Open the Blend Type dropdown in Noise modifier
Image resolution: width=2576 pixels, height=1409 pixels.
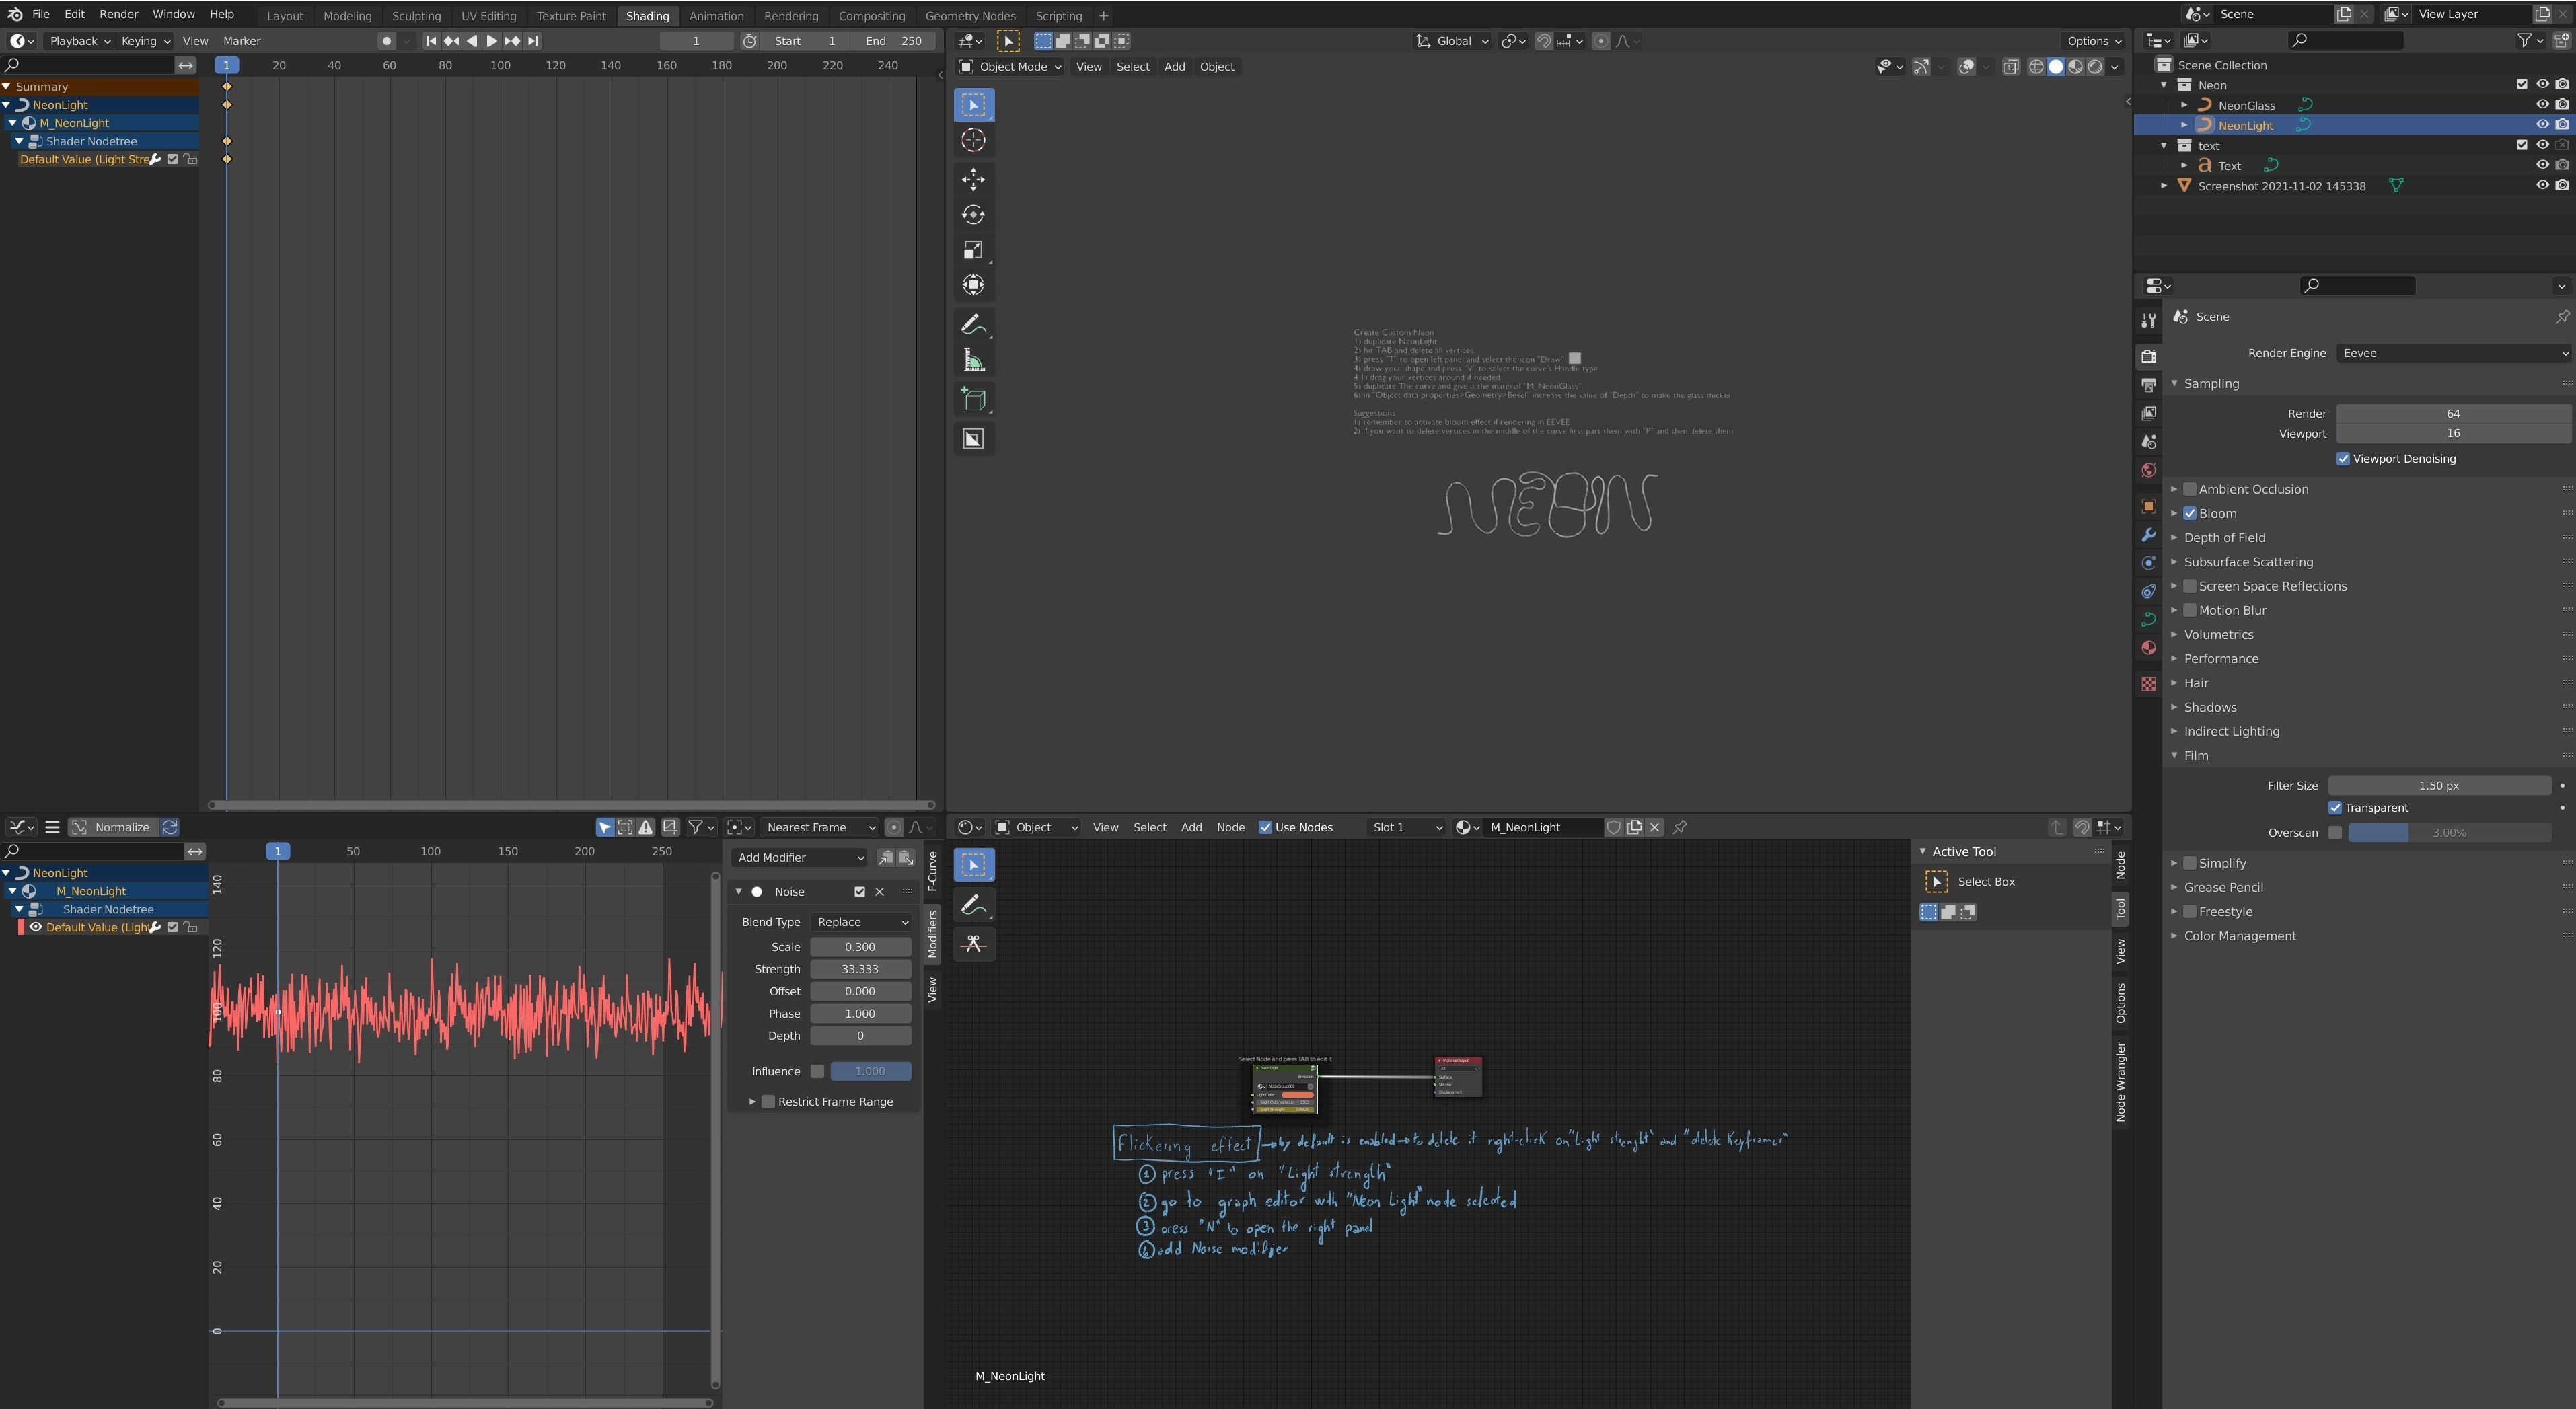pos(861,921)
